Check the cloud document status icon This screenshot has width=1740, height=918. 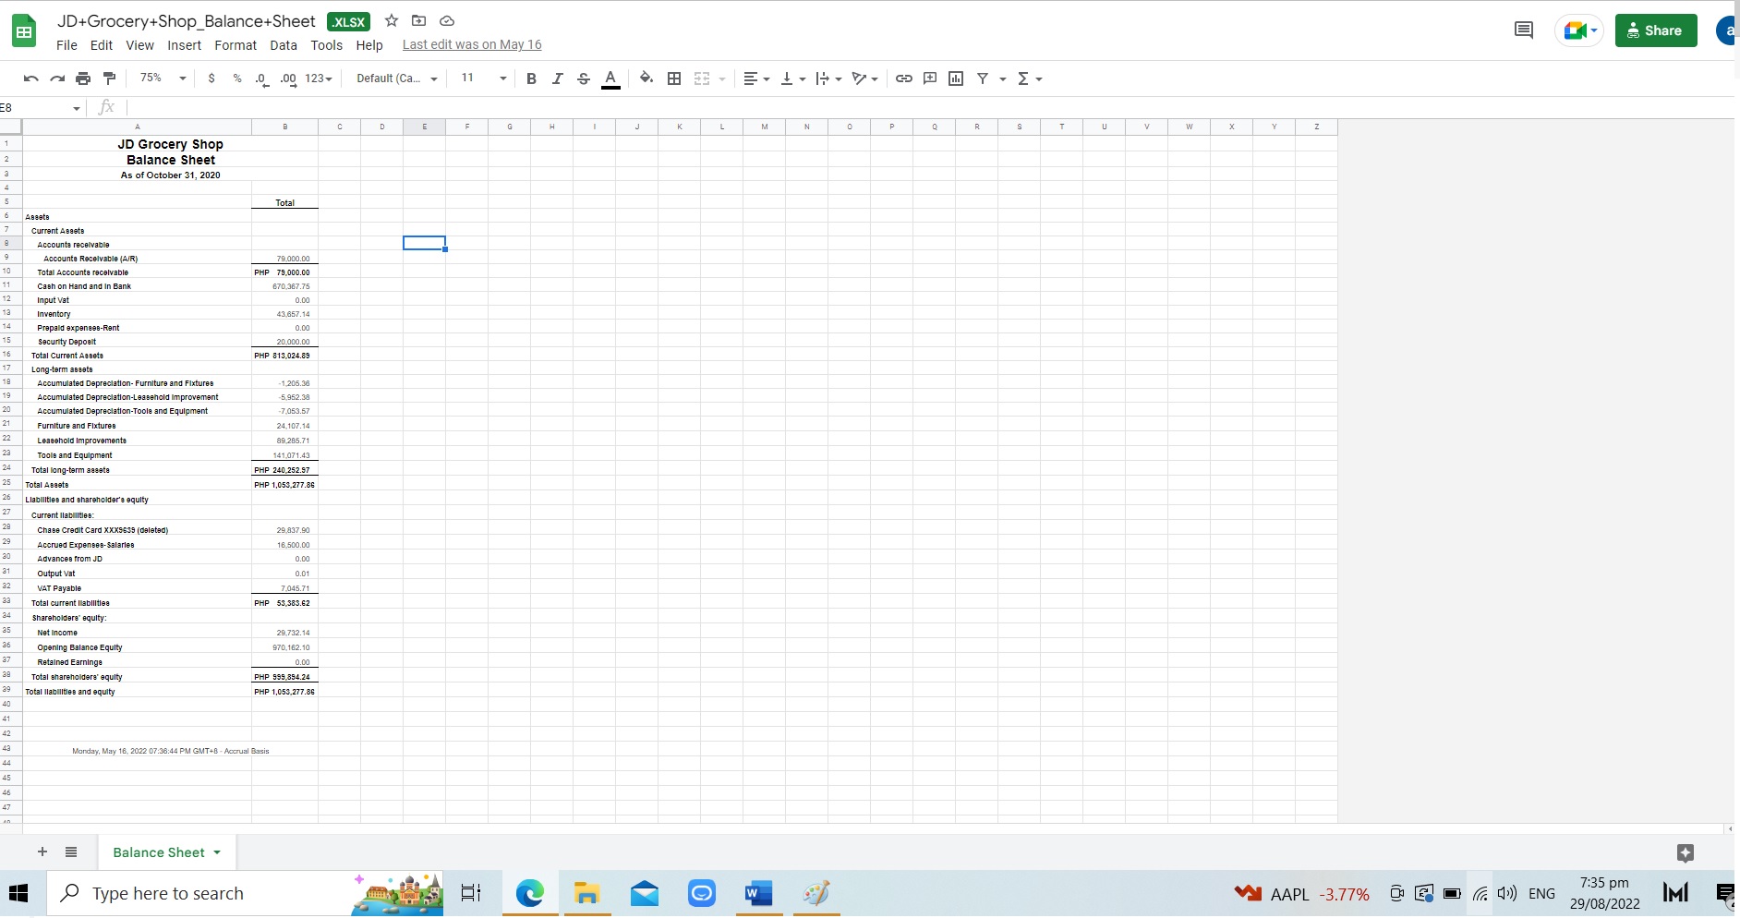click(447, 20)
